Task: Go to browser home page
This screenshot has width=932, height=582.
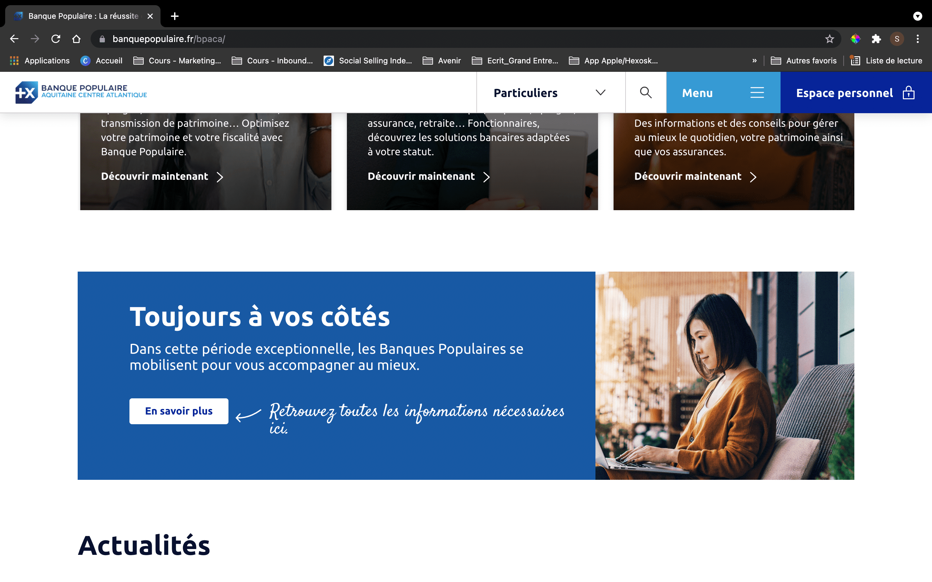Action: pos(76,39)
